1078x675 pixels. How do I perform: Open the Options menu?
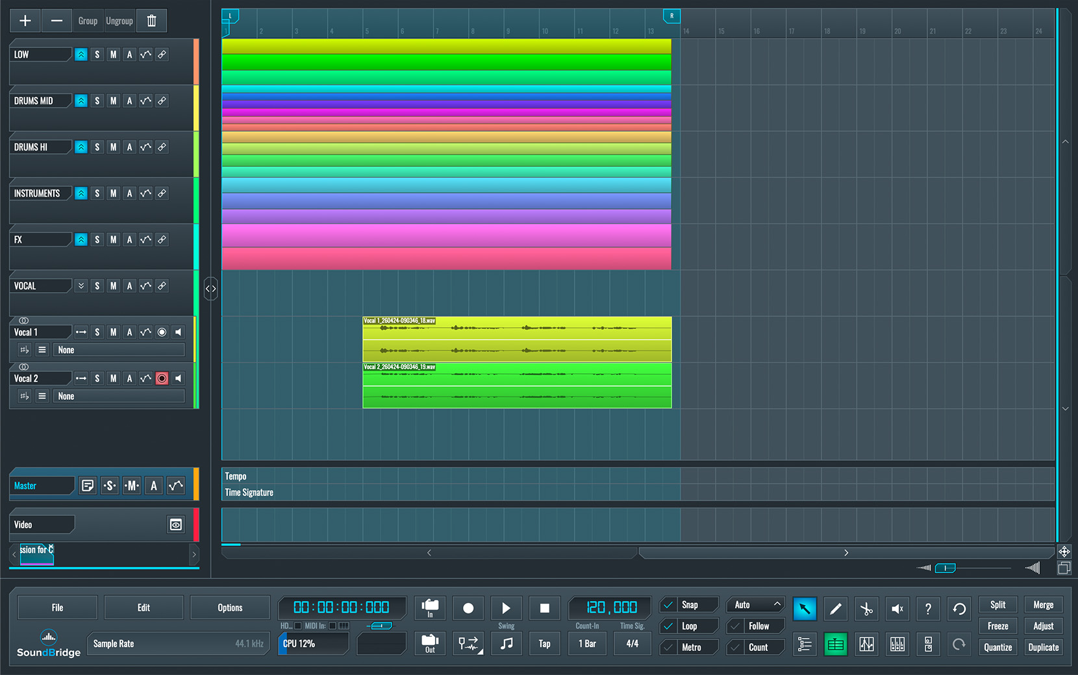[x=230, y=607]
